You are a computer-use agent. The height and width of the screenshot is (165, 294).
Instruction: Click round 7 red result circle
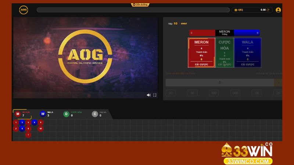(28, 135)
